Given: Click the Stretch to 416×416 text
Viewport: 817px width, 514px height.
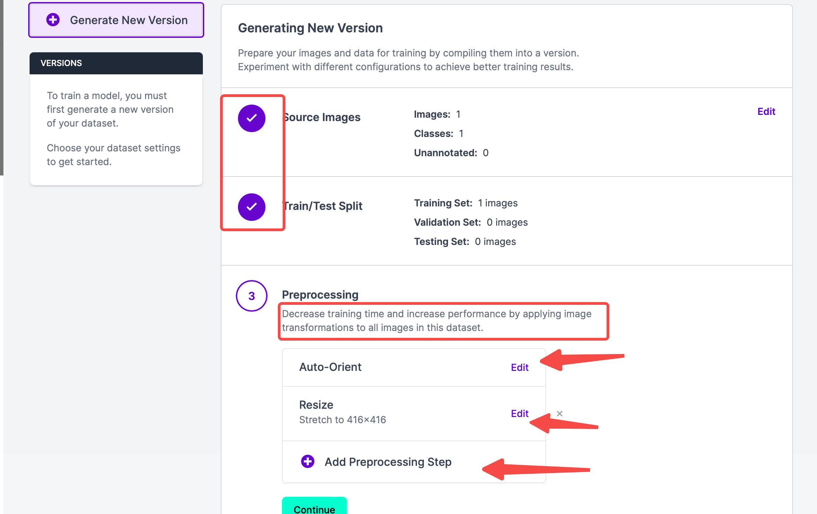Looking at the screenshot, I should tap(342, 420).
